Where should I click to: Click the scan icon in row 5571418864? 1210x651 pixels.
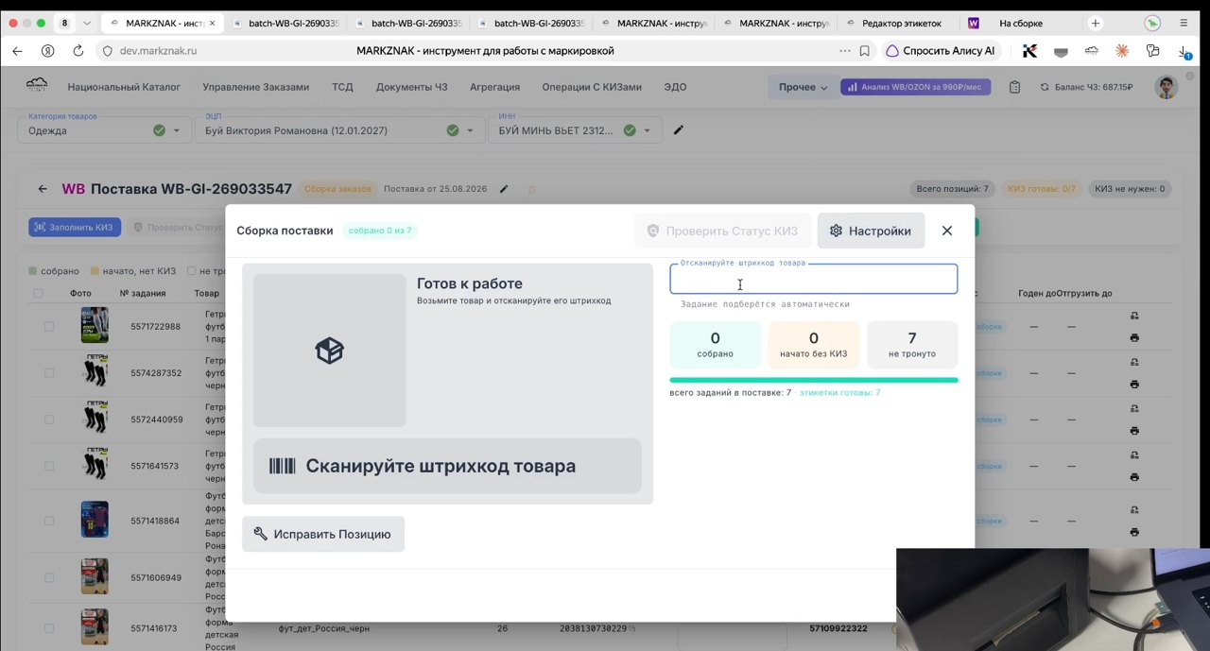(x=1134, y=510)
